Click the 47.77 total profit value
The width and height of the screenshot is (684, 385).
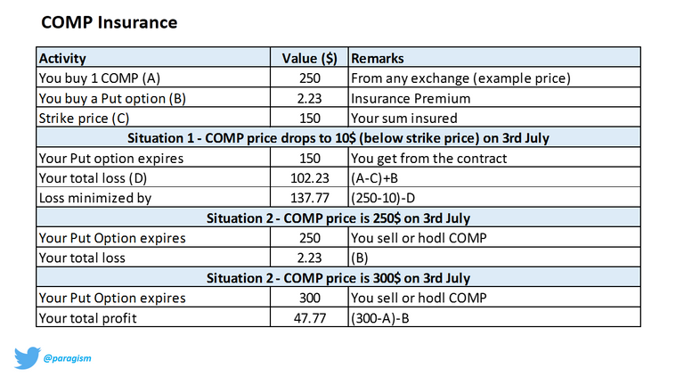pyautogui.click(x=309, y=317)
